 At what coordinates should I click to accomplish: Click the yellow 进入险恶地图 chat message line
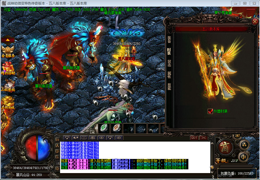[x=124, y=161]
